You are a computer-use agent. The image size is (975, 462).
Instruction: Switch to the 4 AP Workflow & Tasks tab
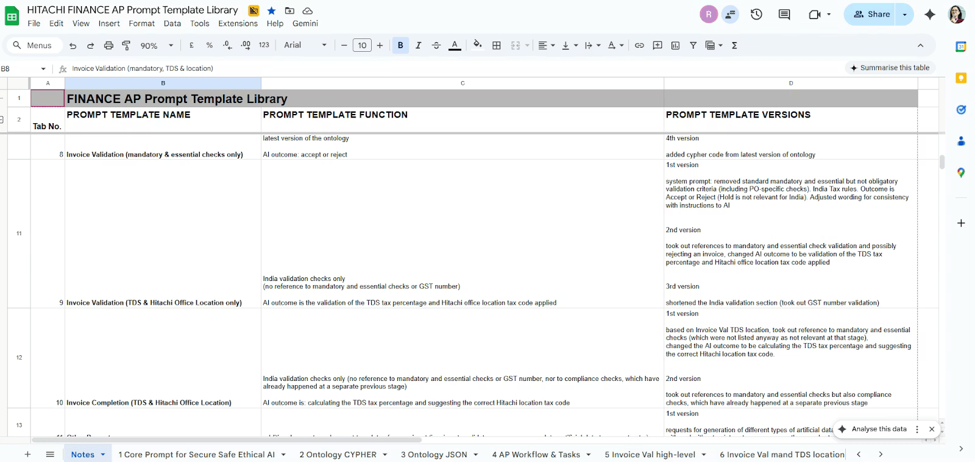(x=541, y=454)
